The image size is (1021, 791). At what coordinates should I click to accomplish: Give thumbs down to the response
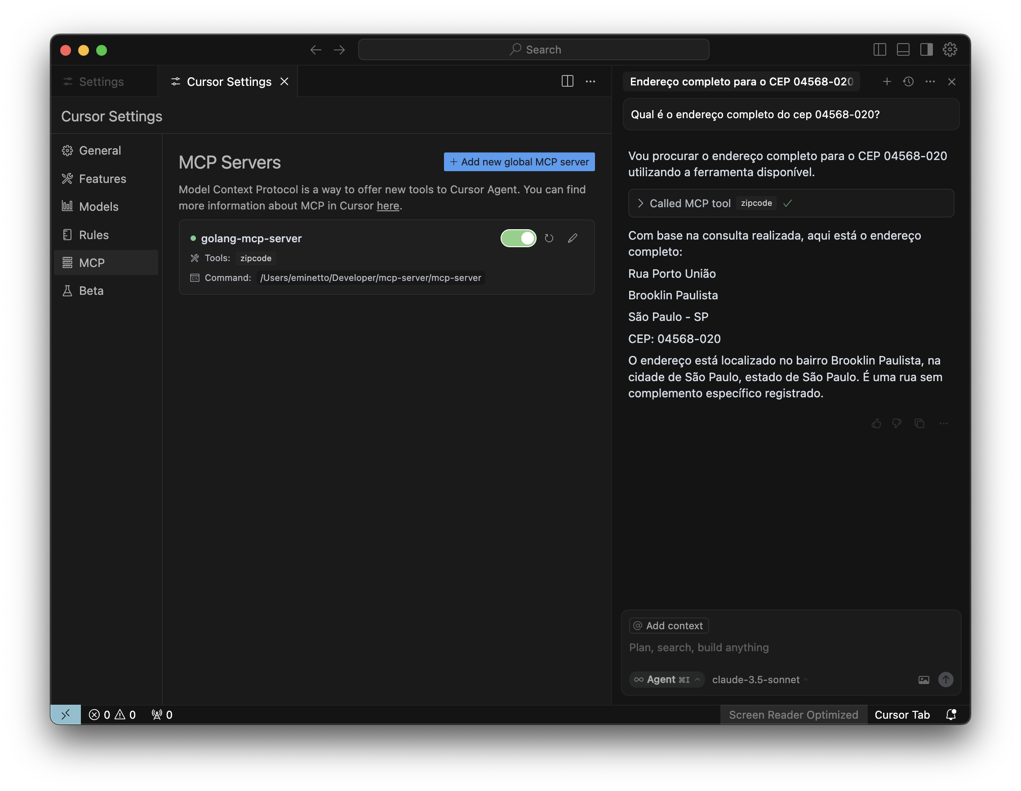[x=897, y=423]
